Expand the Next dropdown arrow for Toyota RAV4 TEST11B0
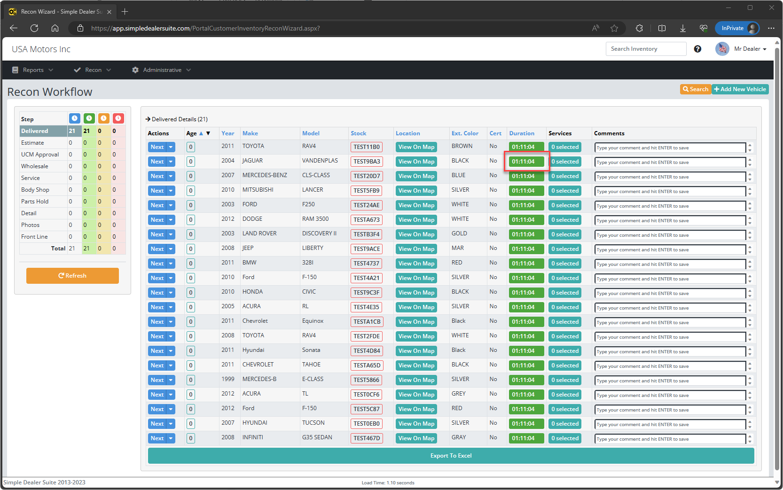783x490 pixels. [171, 147]
